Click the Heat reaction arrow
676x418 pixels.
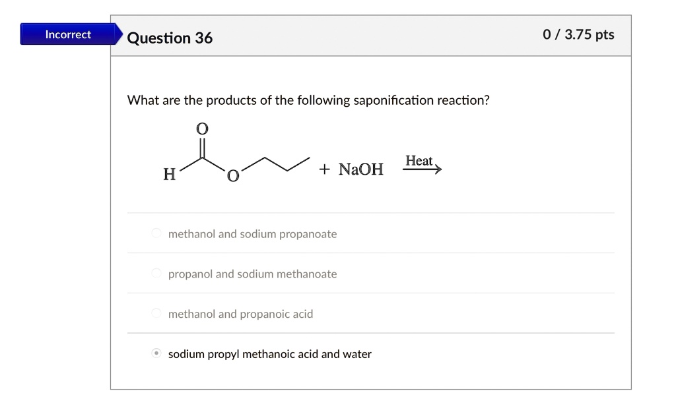click(422, 169)
